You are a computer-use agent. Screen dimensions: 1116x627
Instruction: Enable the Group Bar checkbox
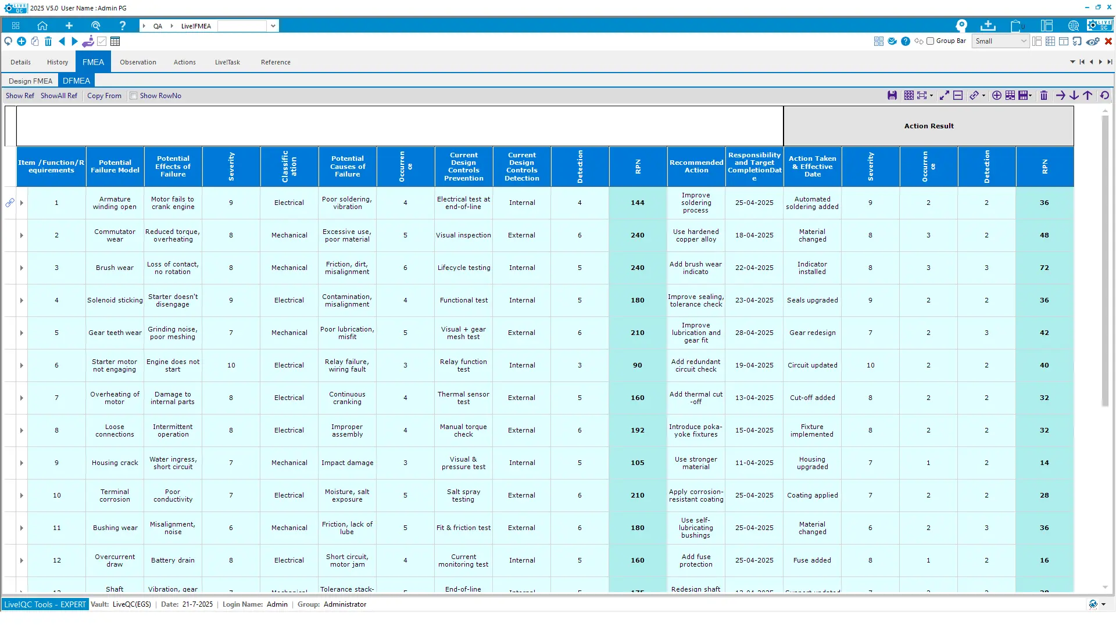[x=930, y=41]
